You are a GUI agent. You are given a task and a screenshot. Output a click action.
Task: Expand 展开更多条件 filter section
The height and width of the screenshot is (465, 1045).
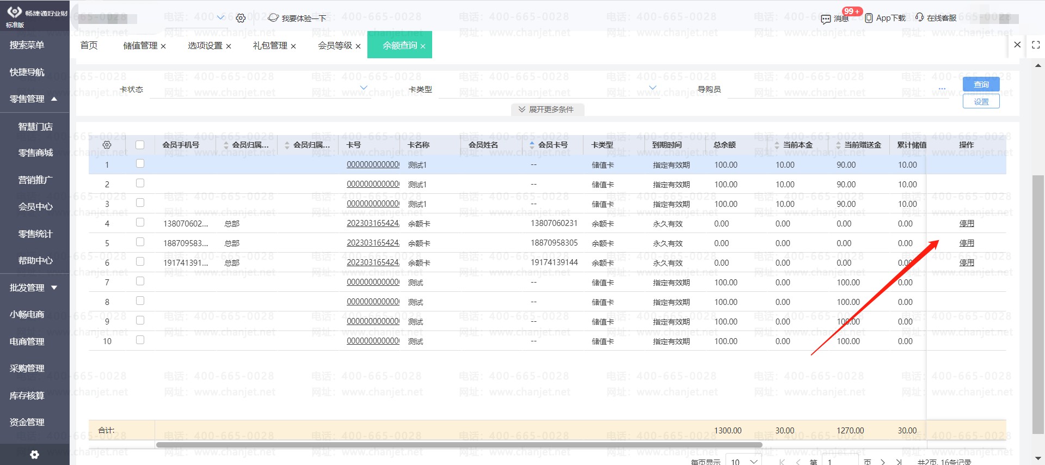[547, 109]
